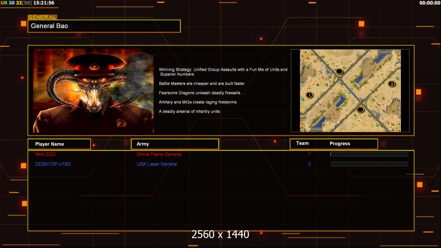
Task: Click start position 1 marker on map
Action: click(x=309, y=95)
